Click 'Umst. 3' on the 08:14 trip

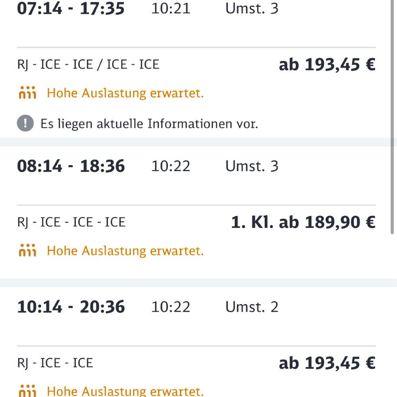coord(252,166)
